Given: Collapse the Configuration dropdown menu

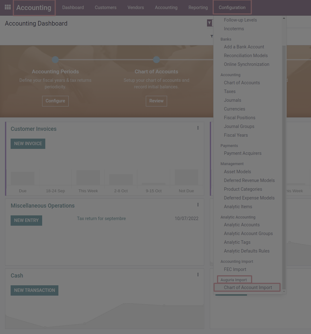Looking at the screenshot, I should click(x=232, y=8).
